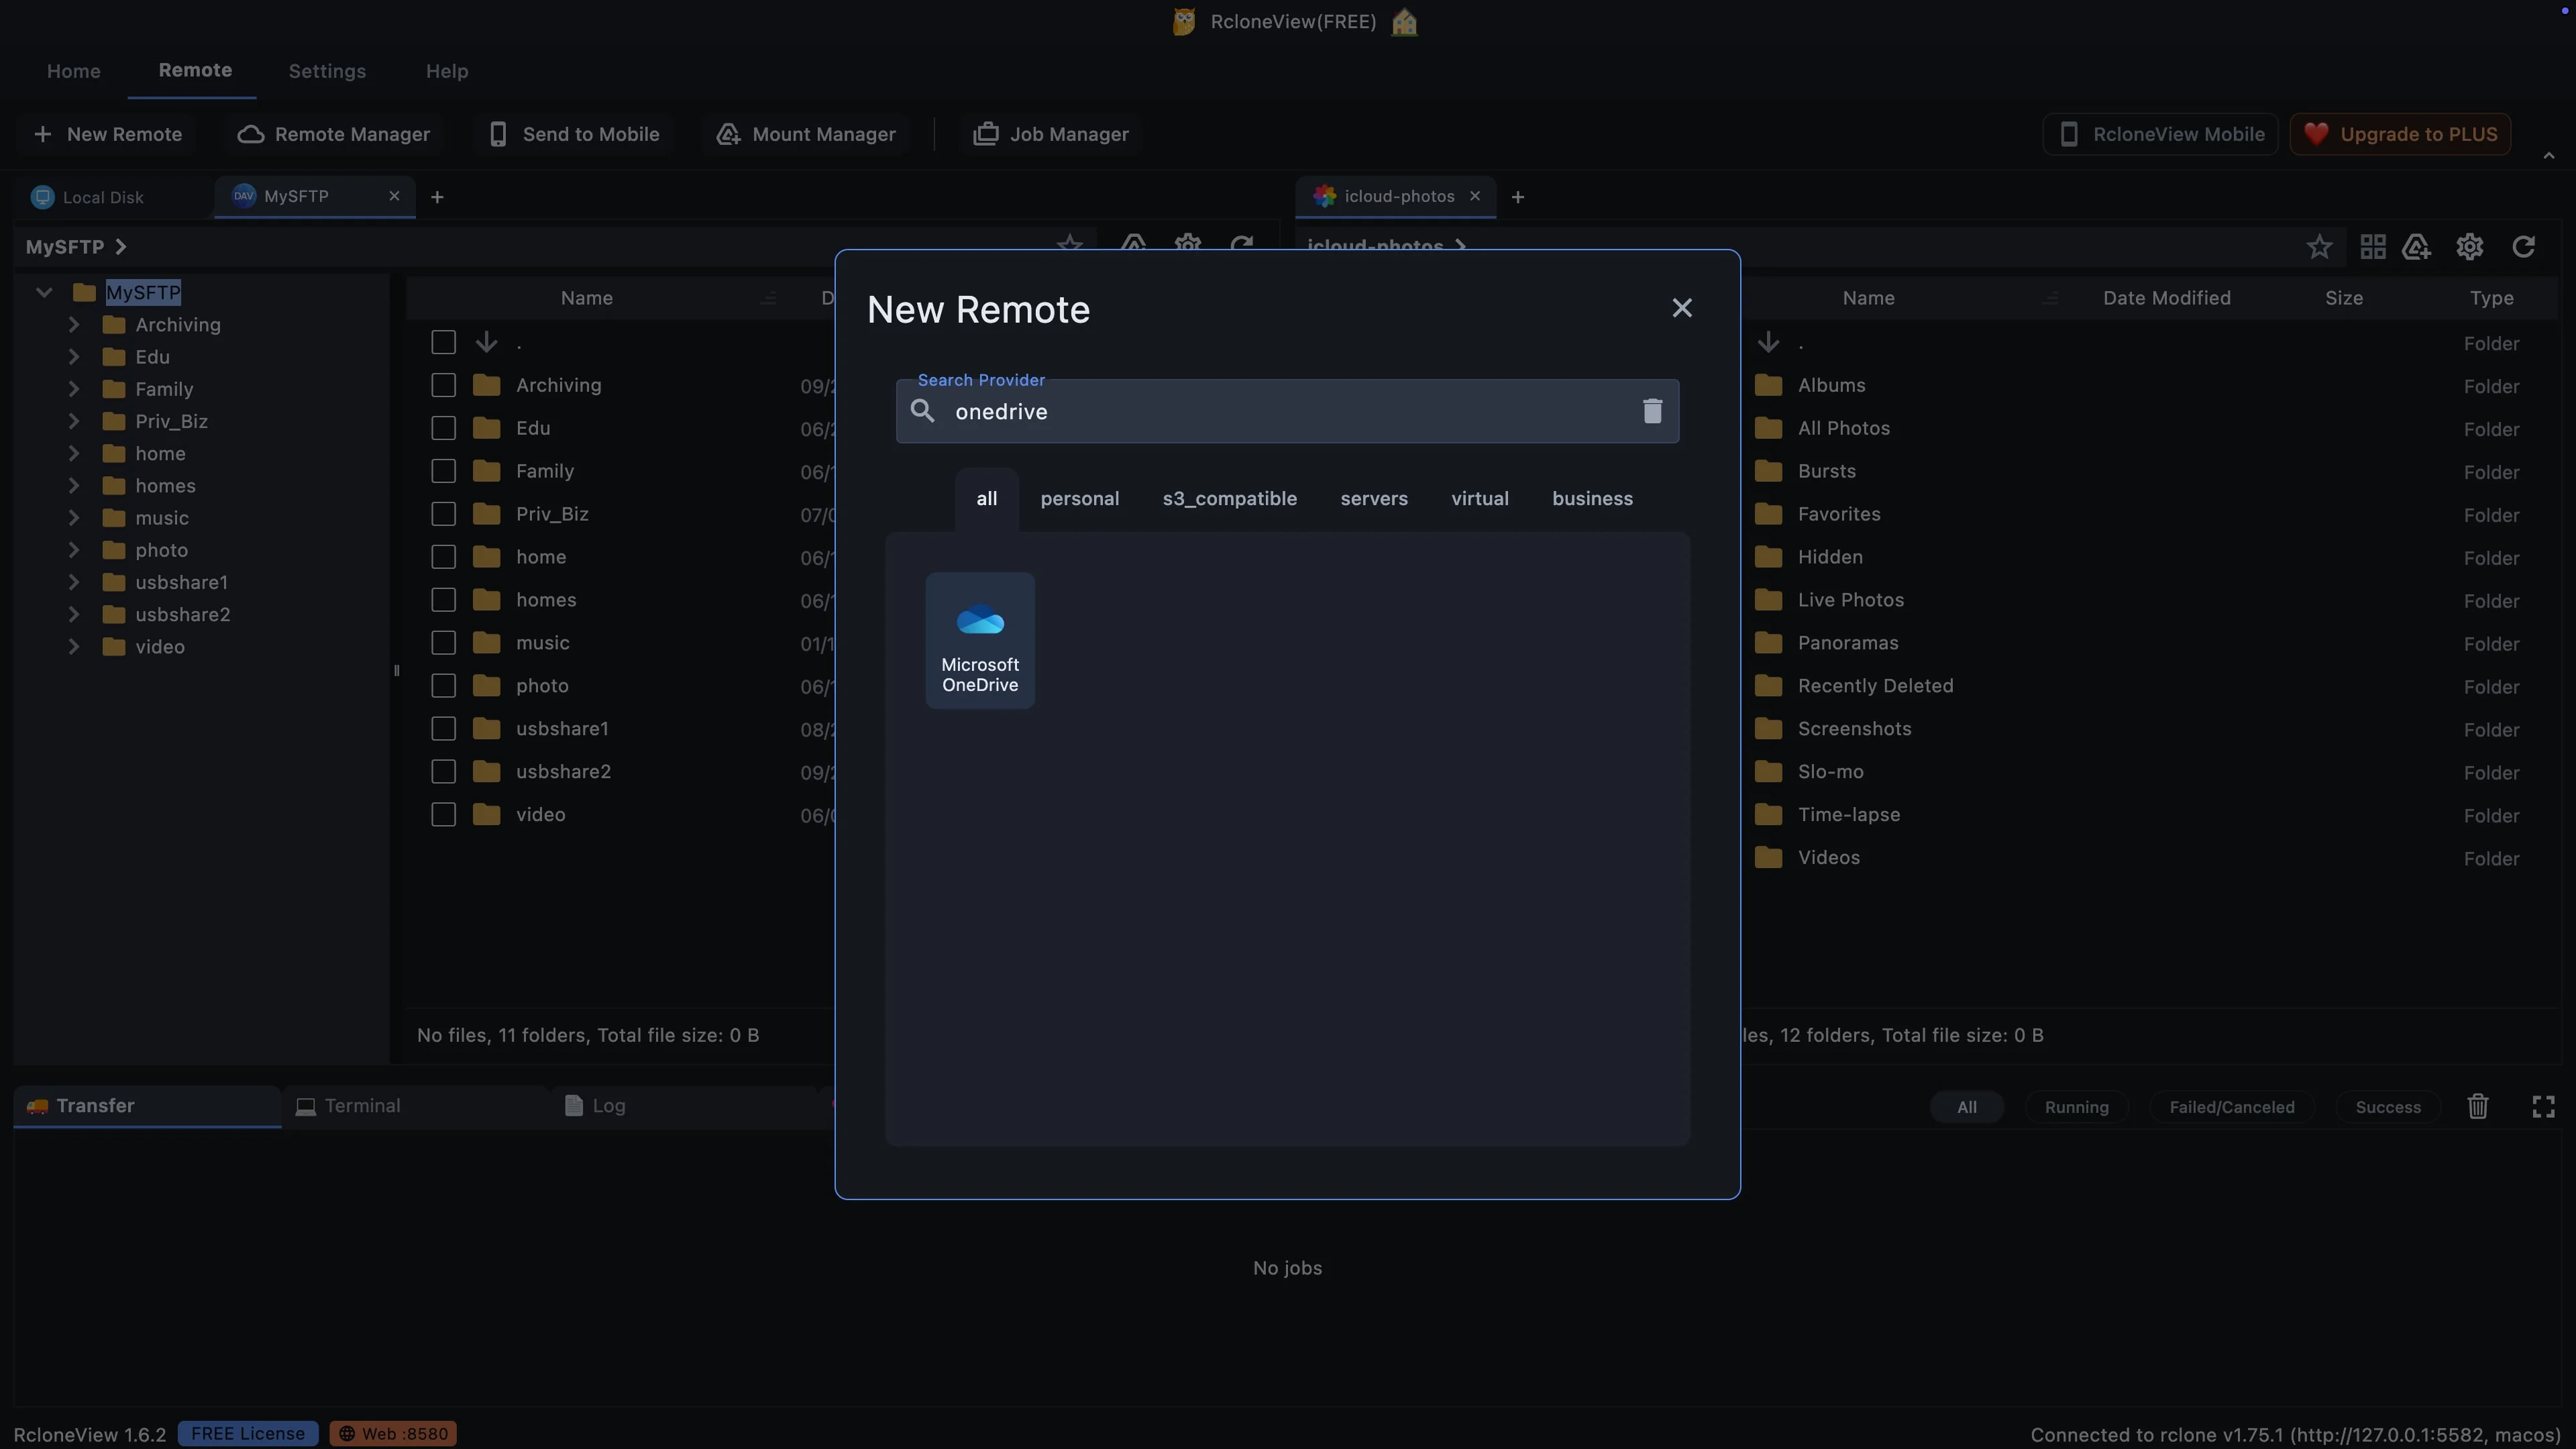
Task: Show the Failed/Canceled jobs filter
Action: [2231, 1107]
